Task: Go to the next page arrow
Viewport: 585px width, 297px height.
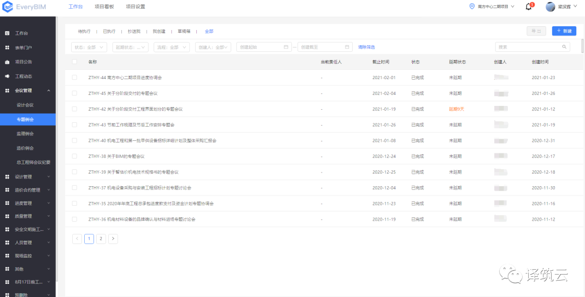Action: click(x=113, y=239)
